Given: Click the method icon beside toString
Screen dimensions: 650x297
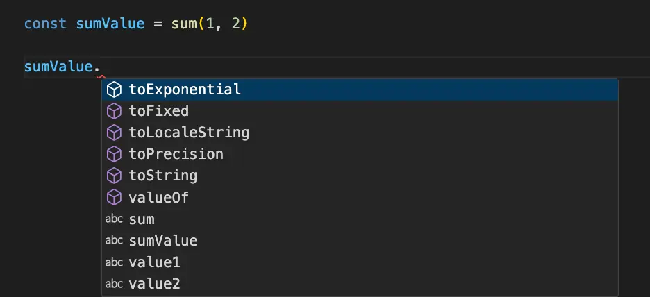Looking at the screenshot, I should tap(113, 176).
